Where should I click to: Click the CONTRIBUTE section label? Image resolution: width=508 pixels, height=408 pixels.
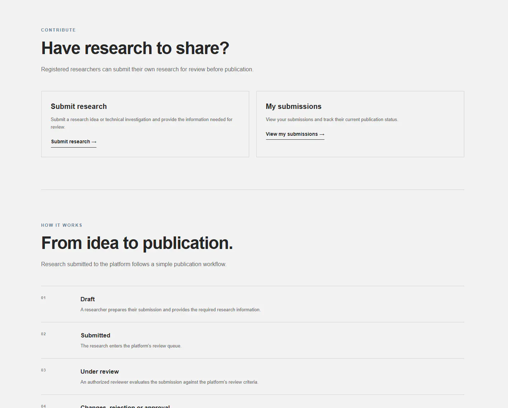58,30
